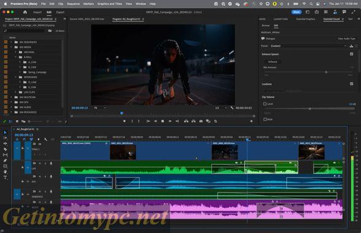This screenshot has height=233, width=361.
Task: Select the Type tool
Action: click(6, 177)
